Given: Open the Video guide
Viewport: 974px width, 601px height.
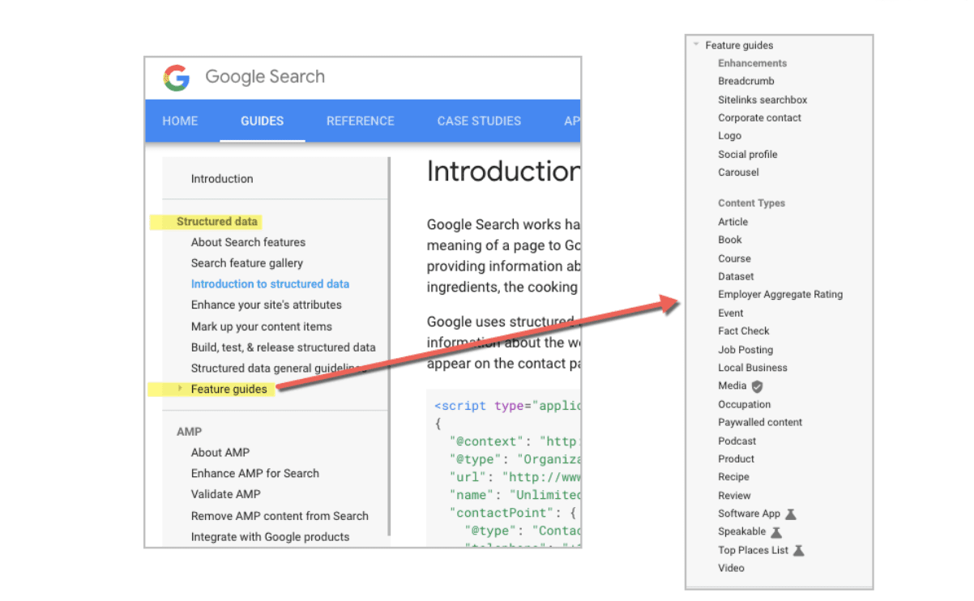Looking at the screenshot, I should tap(731, 568).
